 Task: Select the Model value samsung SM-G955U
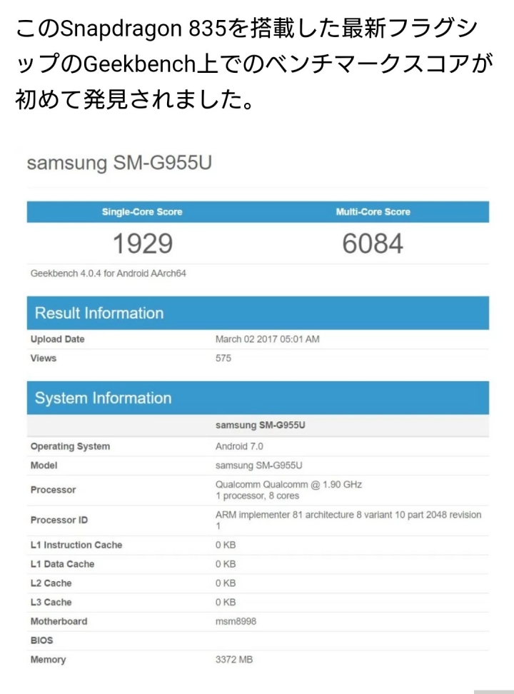click(x=259, y=466)
